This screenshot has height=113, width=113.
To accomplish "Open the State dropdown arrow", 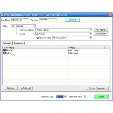I will [34, 26].
